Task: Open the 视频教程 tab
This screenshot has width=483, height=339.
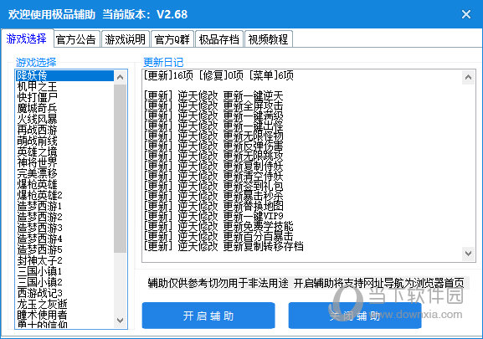Action: coord(269,39)
